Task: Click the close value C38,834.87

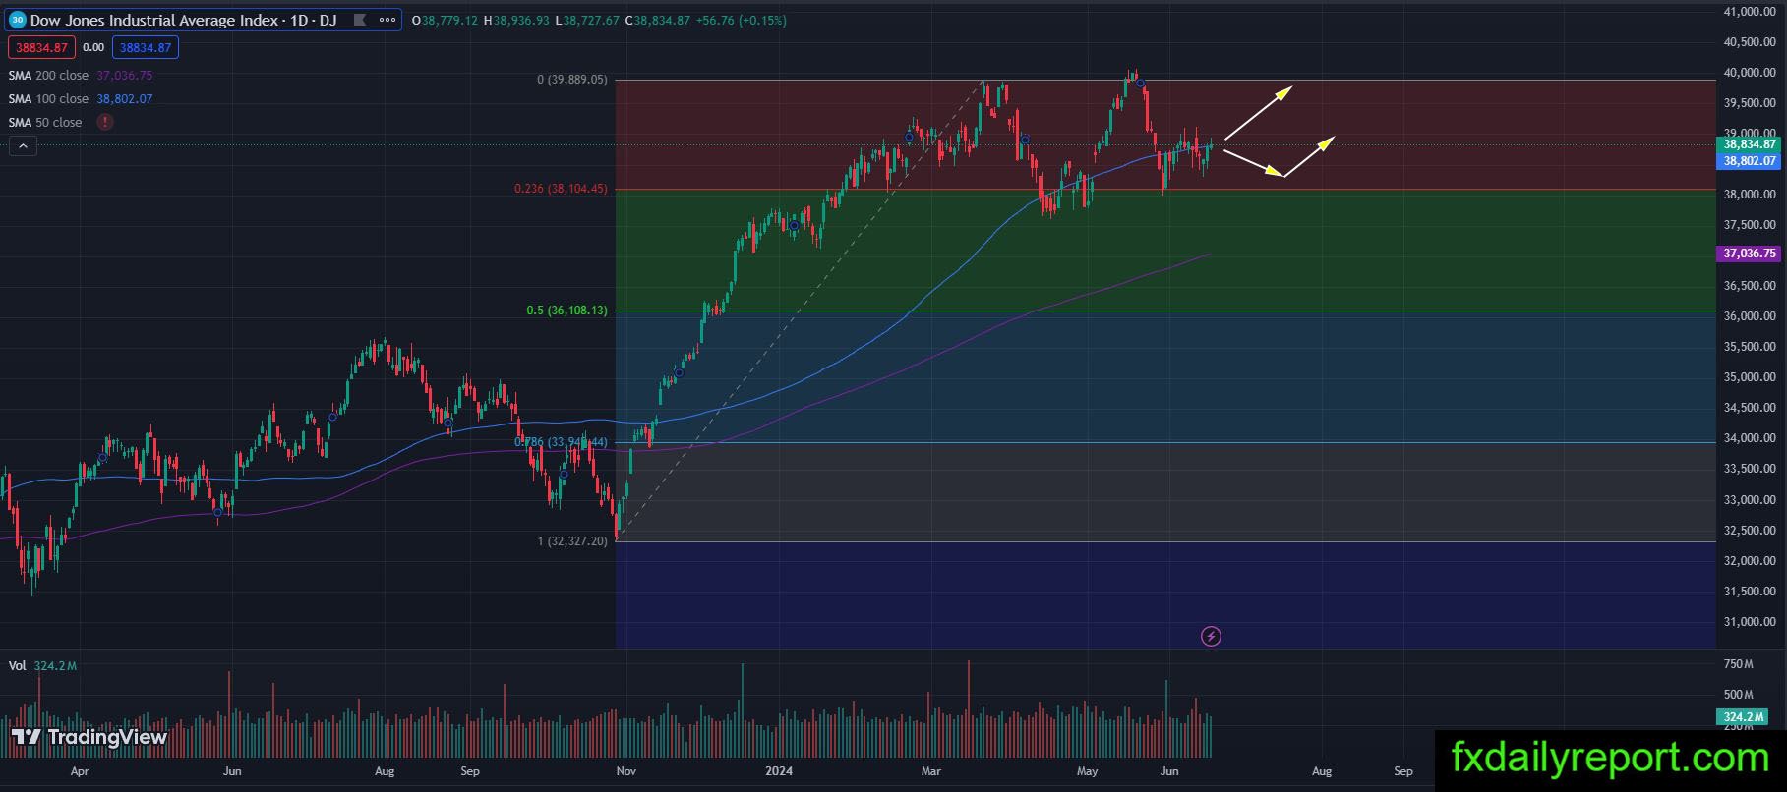Action: [658, 20]
